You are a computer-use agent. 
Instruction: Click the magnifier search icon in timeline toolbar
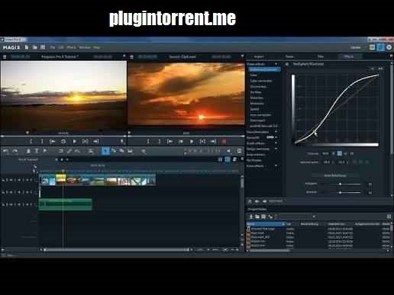tap(144, 152)
